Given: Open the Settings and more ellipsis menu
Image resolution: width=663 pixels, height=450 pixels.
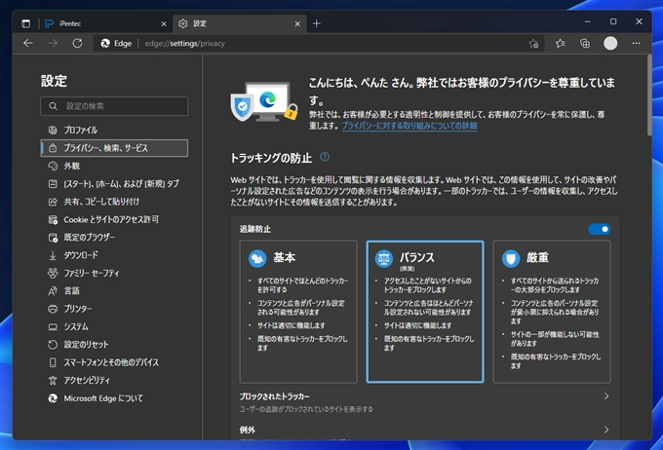Looking at the screenshot, I should coord(636,43).
